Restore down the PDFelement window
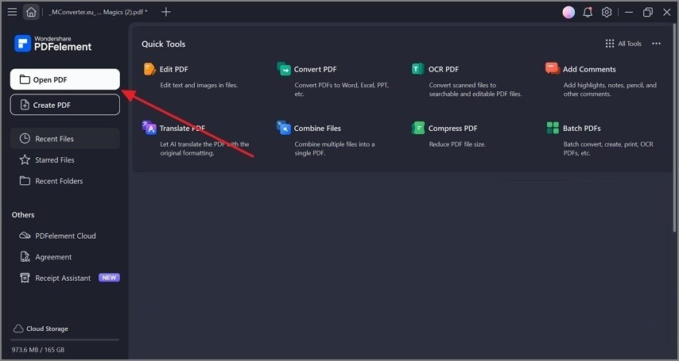Viewport: 679px width, 361px height. click(648, 12)
